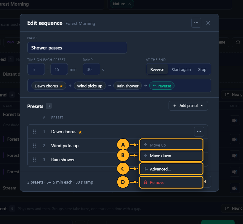Mute the Stream track in the background
Viewport: 243px width, 224px height.
[x=235, y=188]
